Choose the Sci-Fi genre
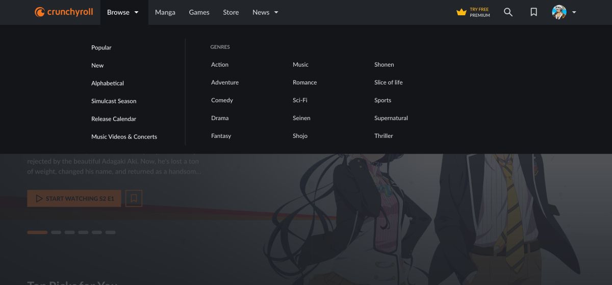612x285 pixels. click(x=300, y=100)
